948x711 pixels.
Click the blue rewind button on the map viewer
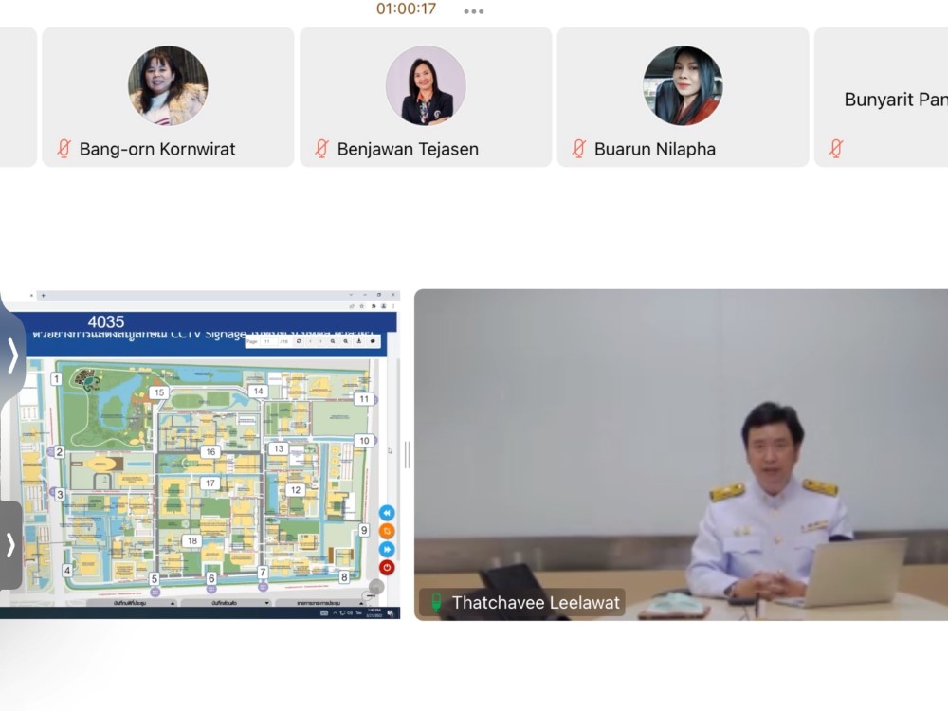coord(387,513)
